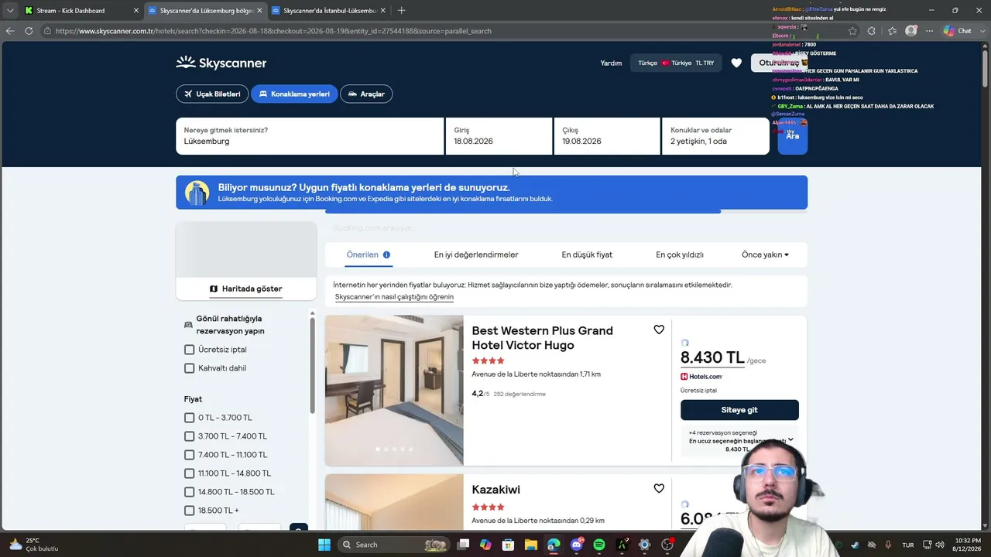Open Best Western Plus Grand Hotel Victor Hugo title
The image size is (991, 557).
click(542, 337)
